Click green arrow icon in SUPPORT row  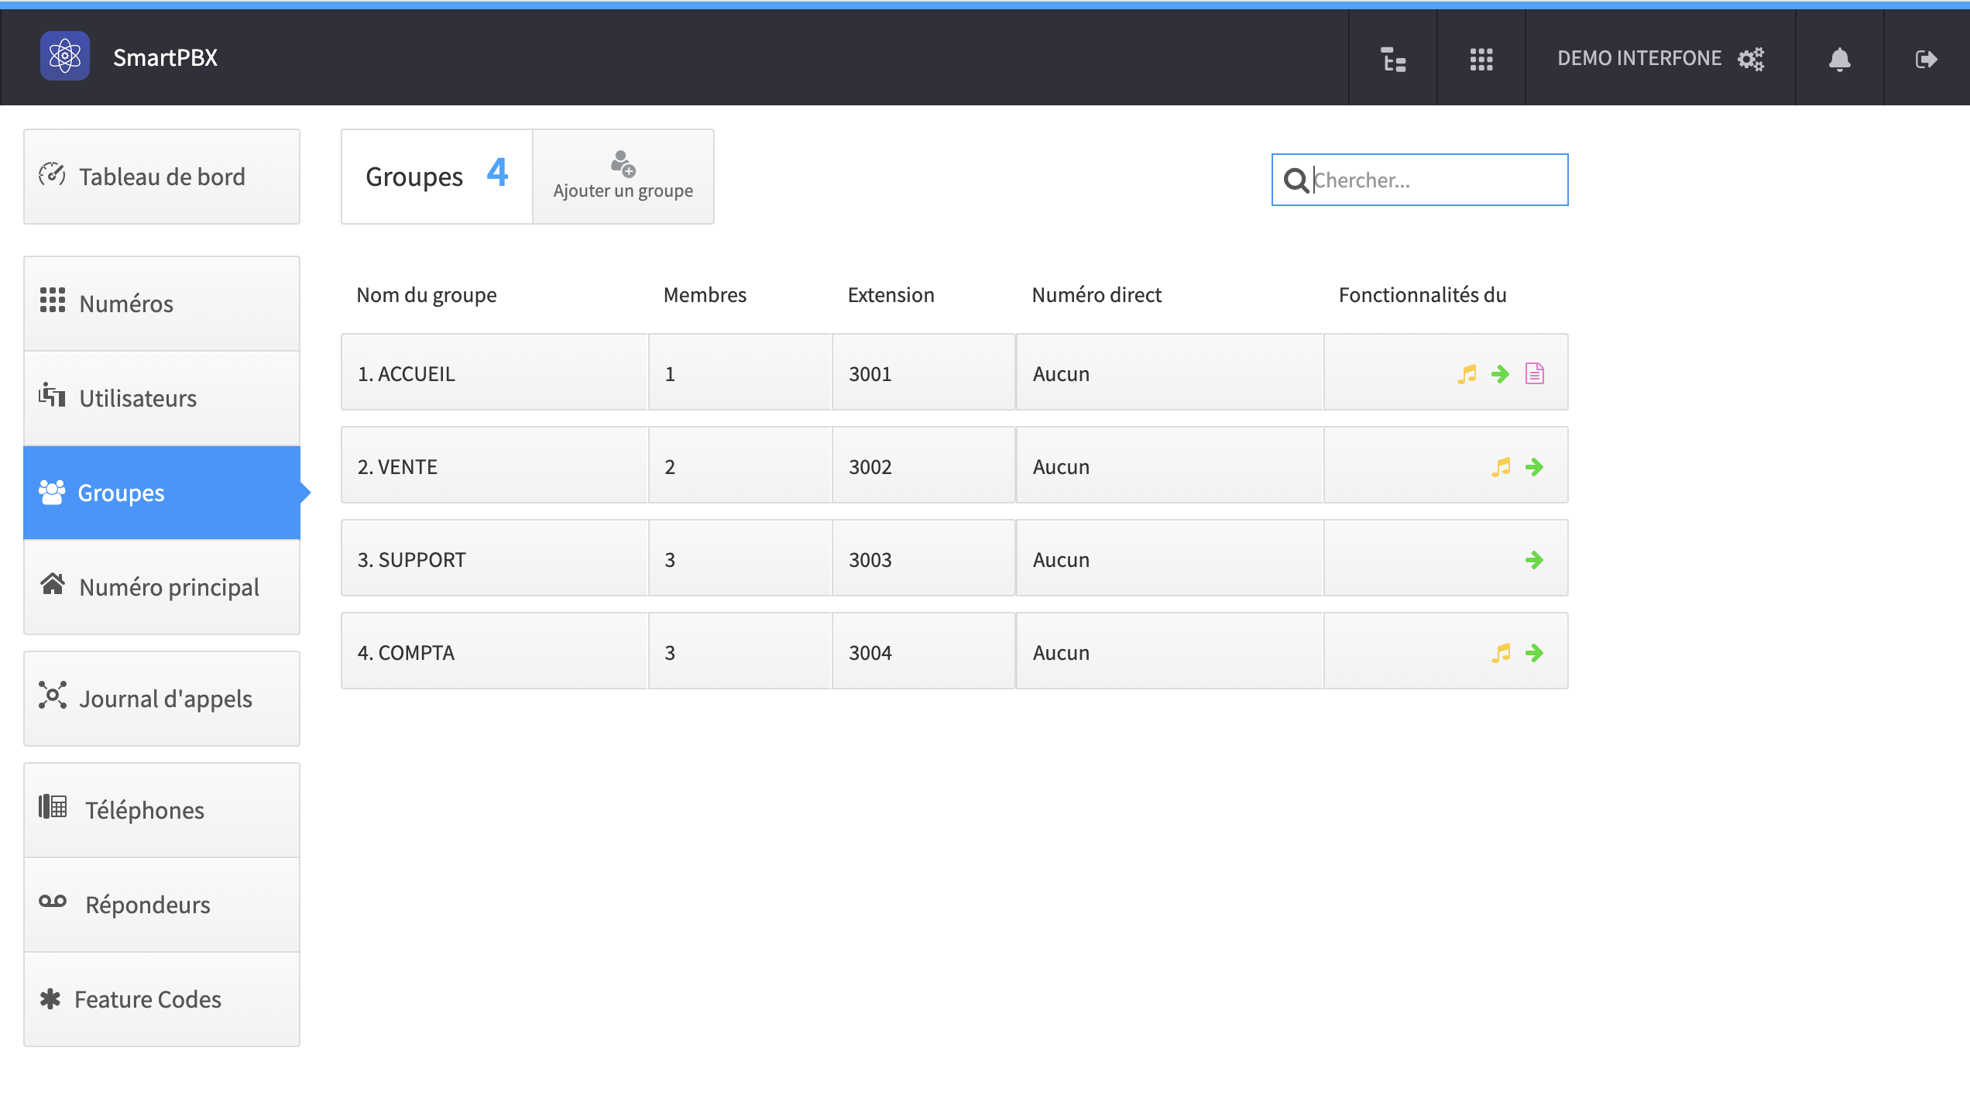[x=1534, y=560]
